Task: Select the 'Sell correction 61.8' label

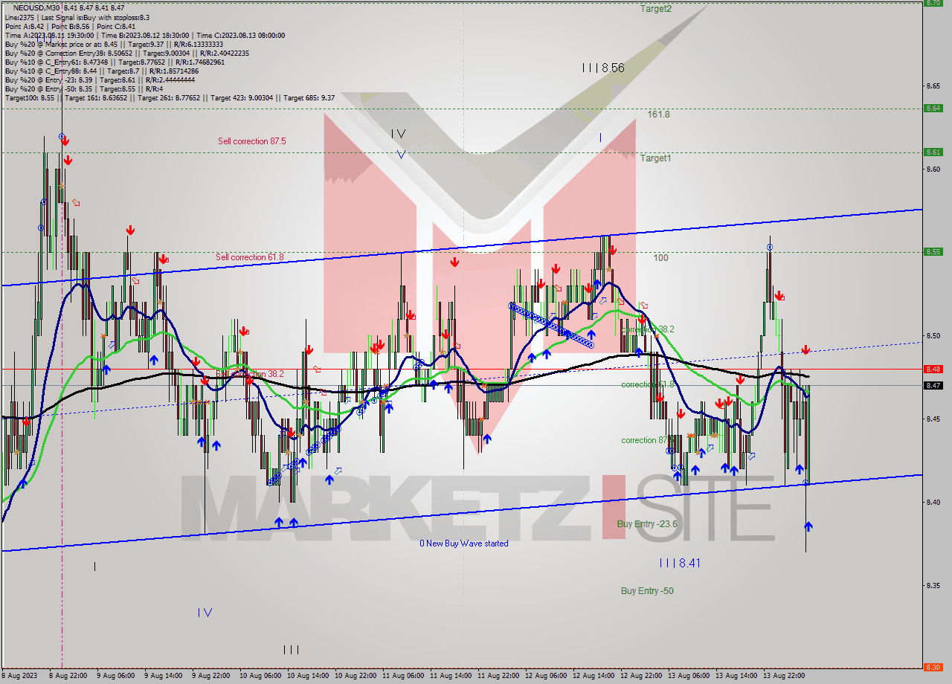Action: (250, 257)
